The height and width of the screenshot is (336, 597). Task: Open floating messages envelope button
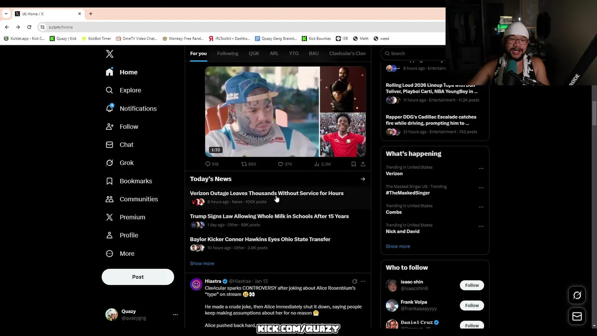(577, 316)
